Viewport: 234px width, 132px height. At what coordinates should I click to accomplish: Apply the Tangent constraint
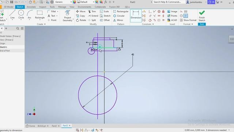pos(150,20)
